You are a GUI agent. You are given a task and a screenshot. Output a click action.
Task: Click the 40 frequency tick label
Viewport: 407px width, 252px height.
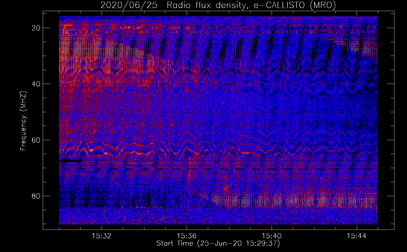36,84
